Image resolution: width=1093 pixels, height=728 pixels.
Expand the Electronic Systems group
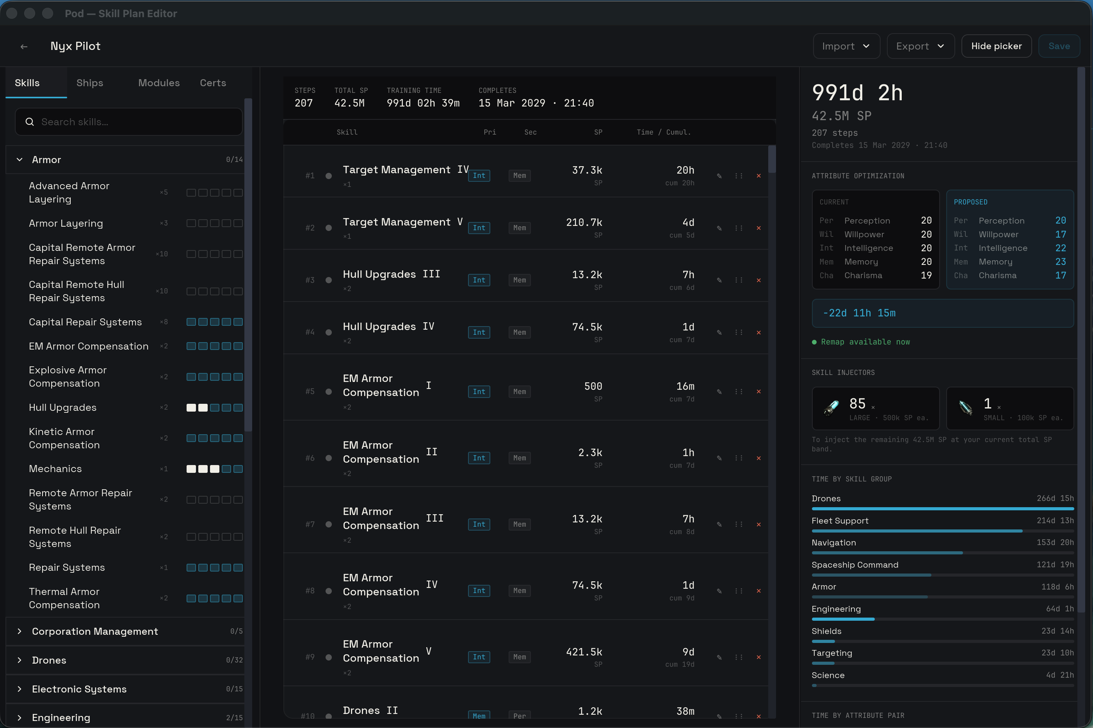click(125, 689)
